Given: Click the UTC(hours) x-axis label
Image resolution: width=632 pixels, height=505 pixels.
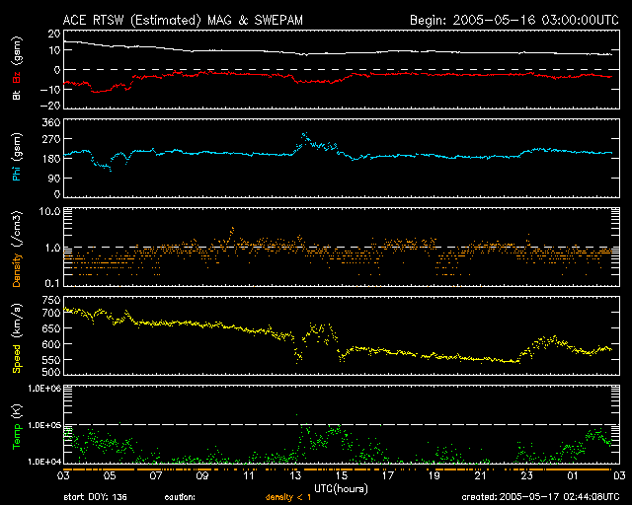Looking at the screenshot, I should 340,487.
